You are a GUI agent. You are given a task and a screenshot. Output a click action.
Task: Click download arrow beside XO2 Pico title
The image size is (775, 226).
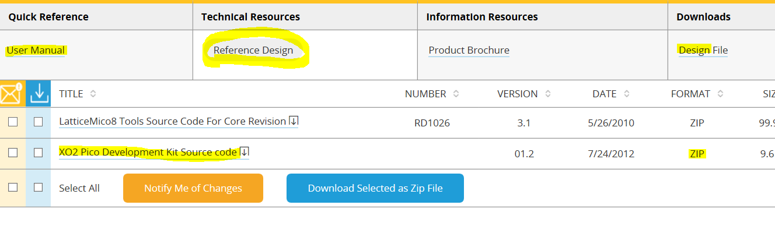point(245,152)
